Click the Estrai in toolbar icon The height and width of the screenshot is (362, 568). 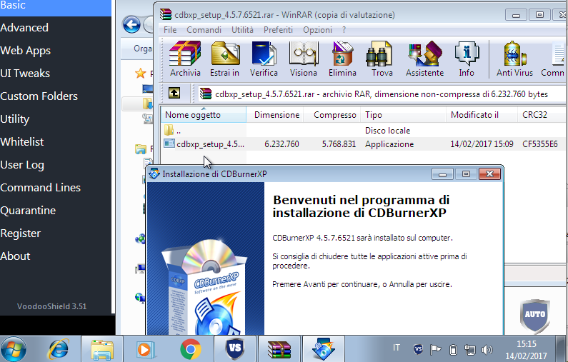(225, 59)
